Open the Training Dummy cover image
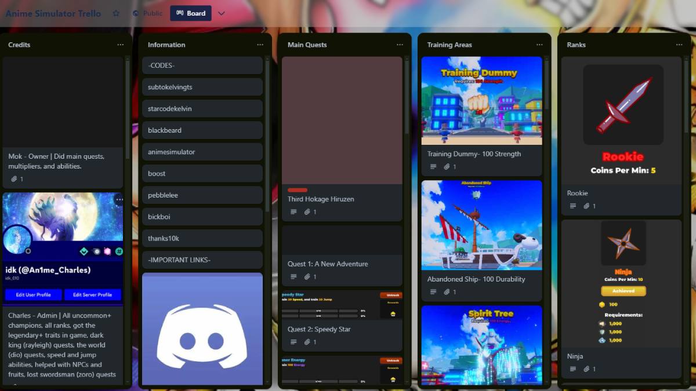Viewport: 696px width, 391px height. [482, 100]
